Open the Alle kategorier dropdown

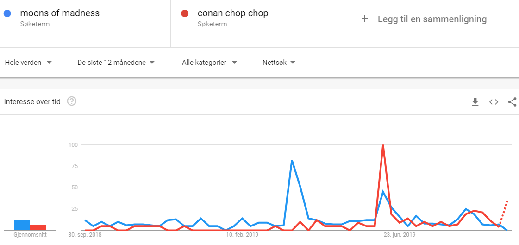tap(210, 63)
